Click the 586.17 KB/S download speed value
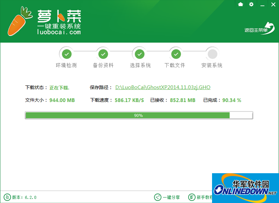279x203 pixels. click(x=129, y=100)
